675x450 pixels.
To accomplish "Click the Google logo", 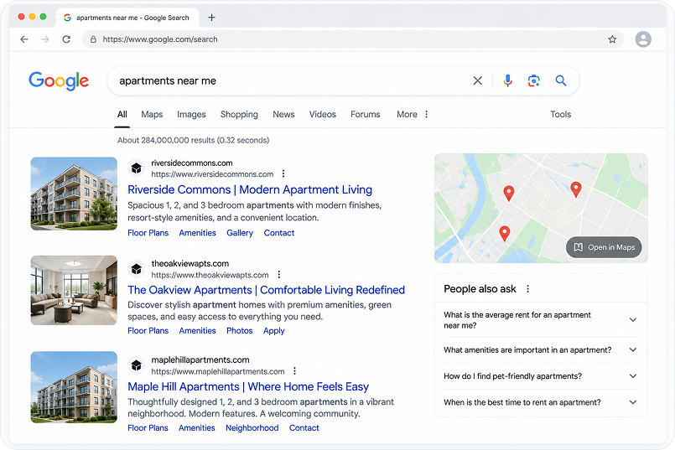I will [59, 81].
